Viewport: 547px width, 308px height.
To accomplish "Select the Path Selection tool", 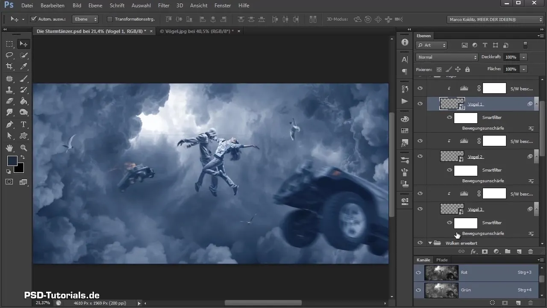I will [x=9, y=136].
